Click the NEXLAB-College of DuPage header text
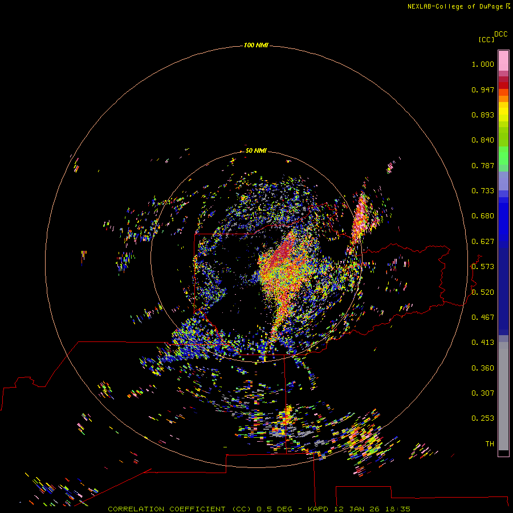Viewport: 513px width, 513px height. pyautogui.click(x=455, y=6)
